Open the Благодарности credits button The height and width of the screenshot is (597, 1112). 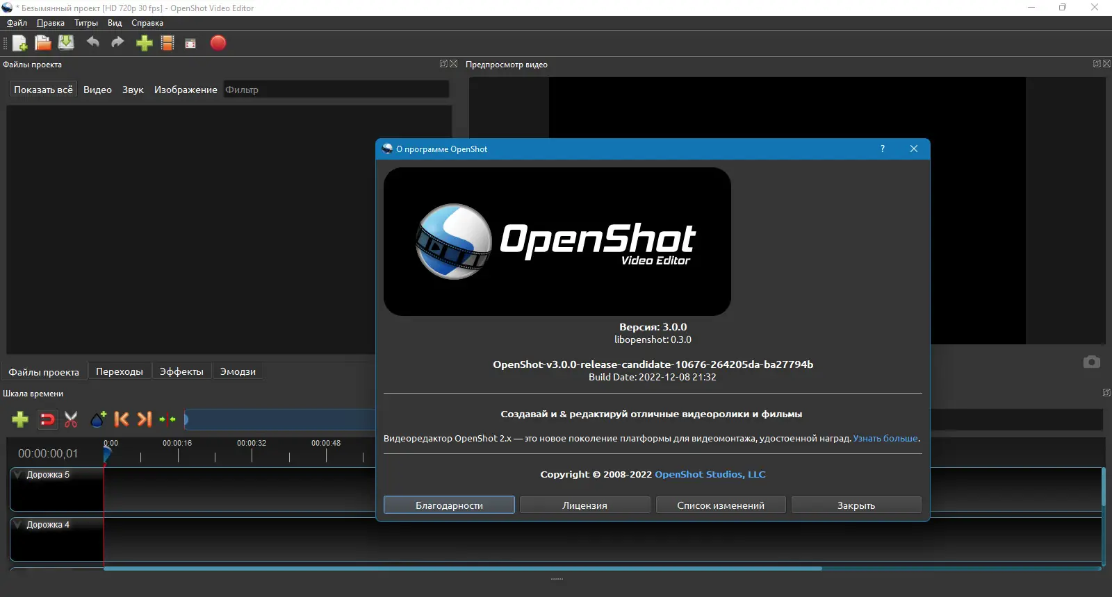tap(449, 505)
